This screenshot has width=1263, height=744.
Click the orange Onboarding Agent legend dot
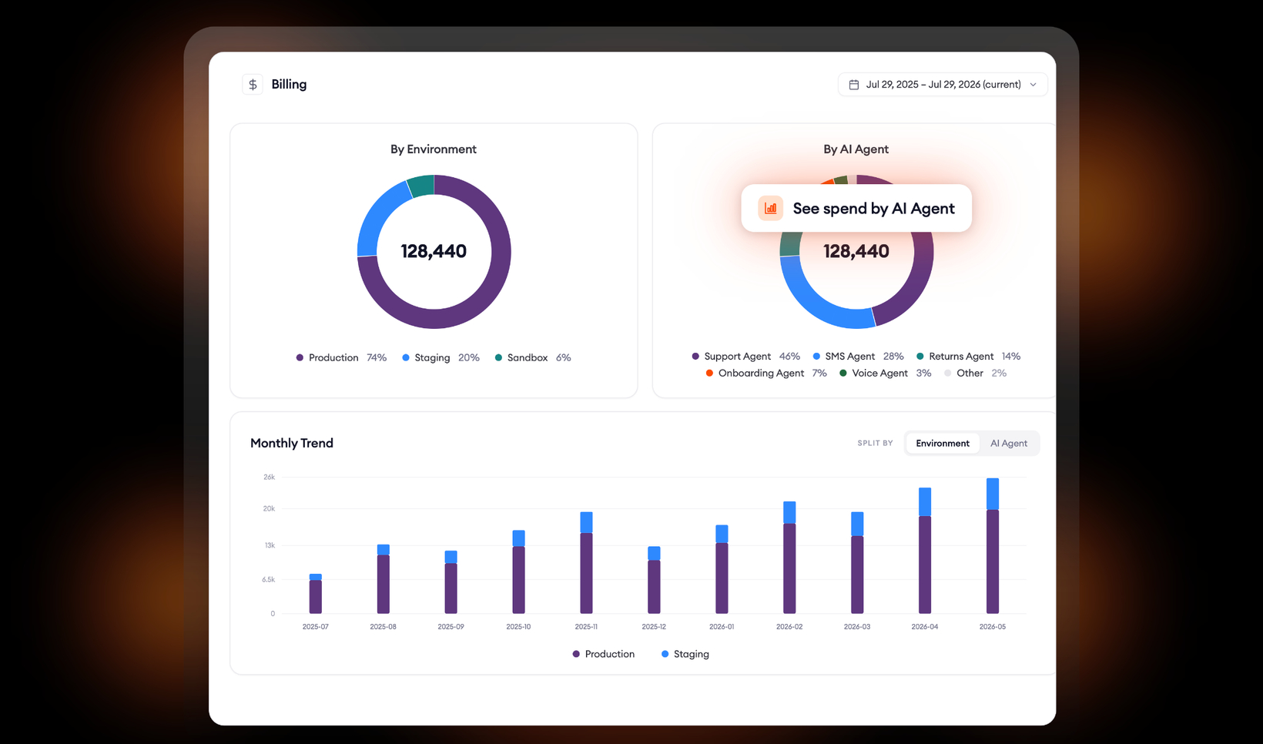[709, 373]
